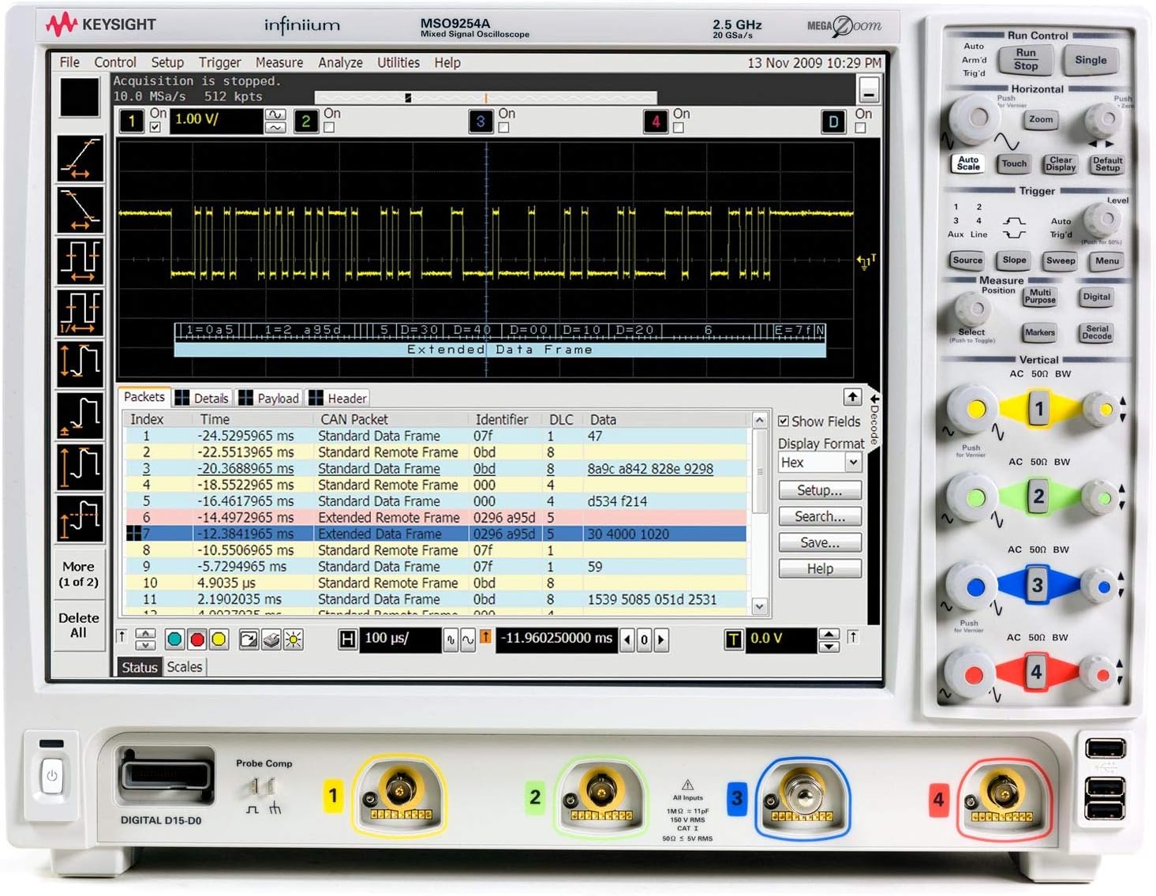This screenshot has width=1156, height=896.
Task: Open the Display Format Hex dropdown
Action: click(x=853, y=463)
